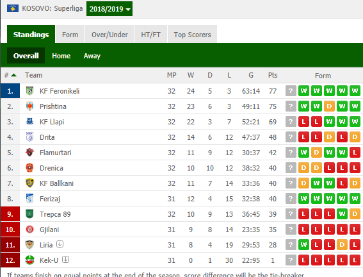The image size is (363, 277).
Task: Click the KF Ballkani club badge
Action: [29, 183]
